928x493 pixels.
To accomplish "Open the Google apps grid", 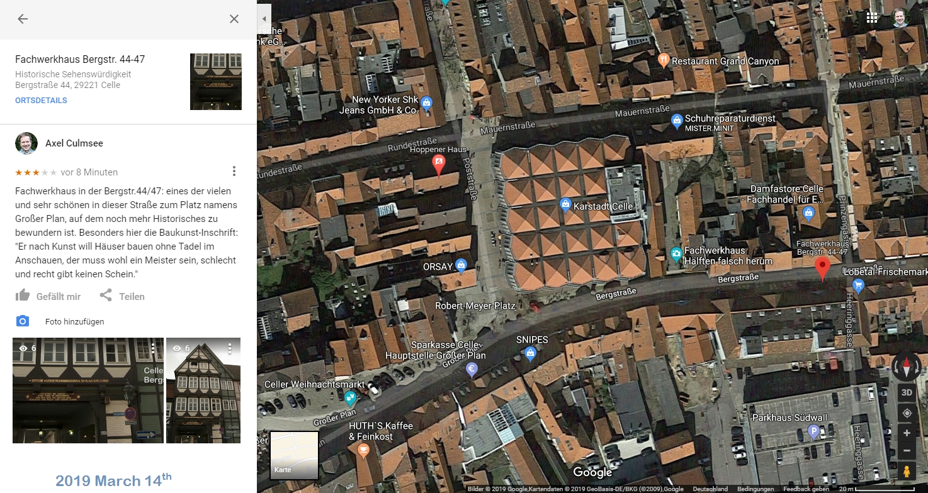I will click(872, 18).
